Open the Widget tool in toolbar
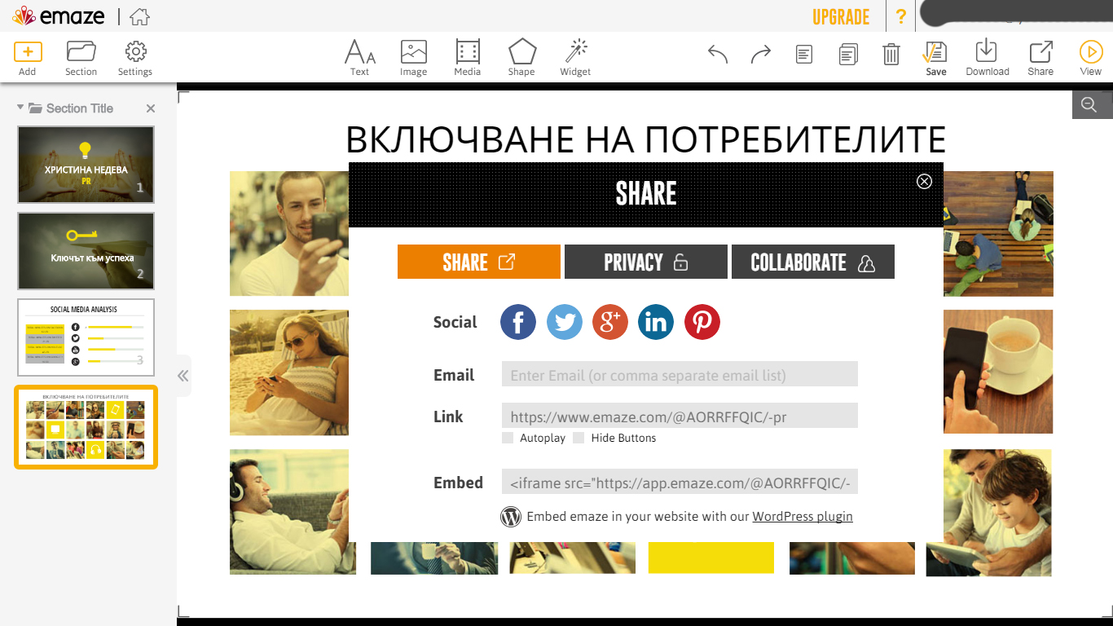Image resolution: width=1113 pixels, height=626 pixels. [x=575, y=58]
